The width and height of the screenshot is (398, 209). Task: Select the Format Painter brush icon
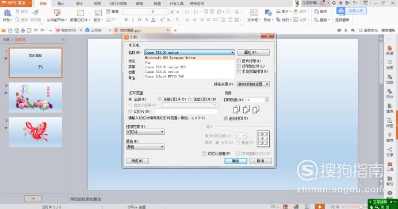click(x=36, y=13)
